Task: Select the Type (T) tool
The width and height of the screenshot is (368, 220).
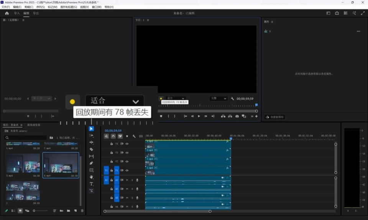Action: click(91, 184)
